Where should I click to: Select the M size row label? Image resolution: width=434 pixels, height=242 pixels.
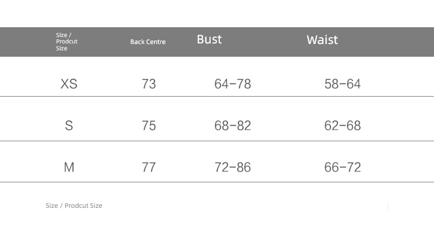tap(69, 167)
